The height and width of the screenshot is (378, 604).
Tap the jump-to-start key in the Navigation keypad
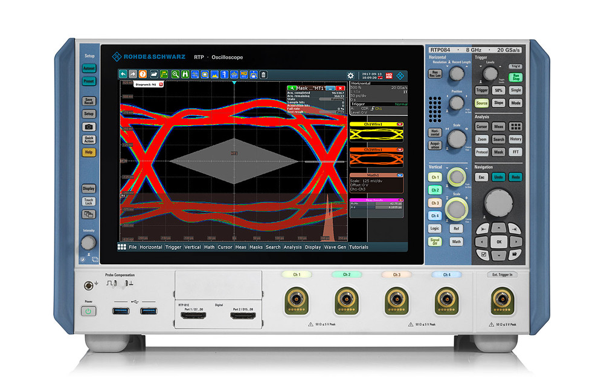(x=483, y=229)
